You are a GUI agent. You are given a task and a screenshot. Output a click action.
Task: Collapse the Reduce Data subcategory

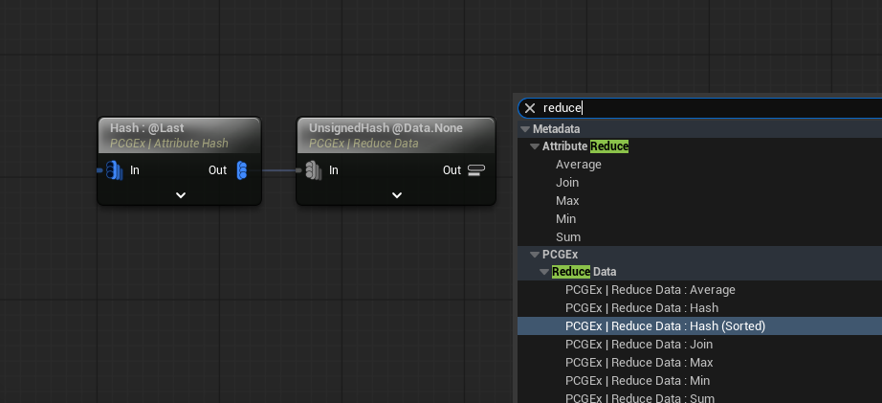point(545,272)
